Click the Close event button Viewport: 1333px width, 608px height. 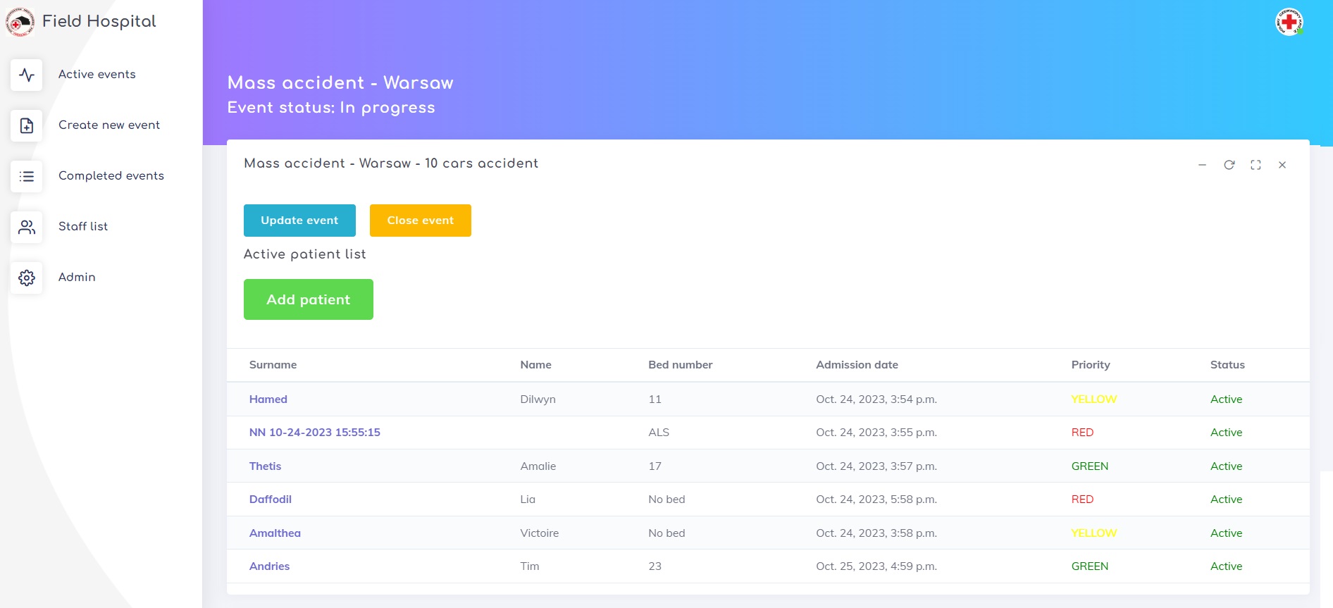coord(421,221)
